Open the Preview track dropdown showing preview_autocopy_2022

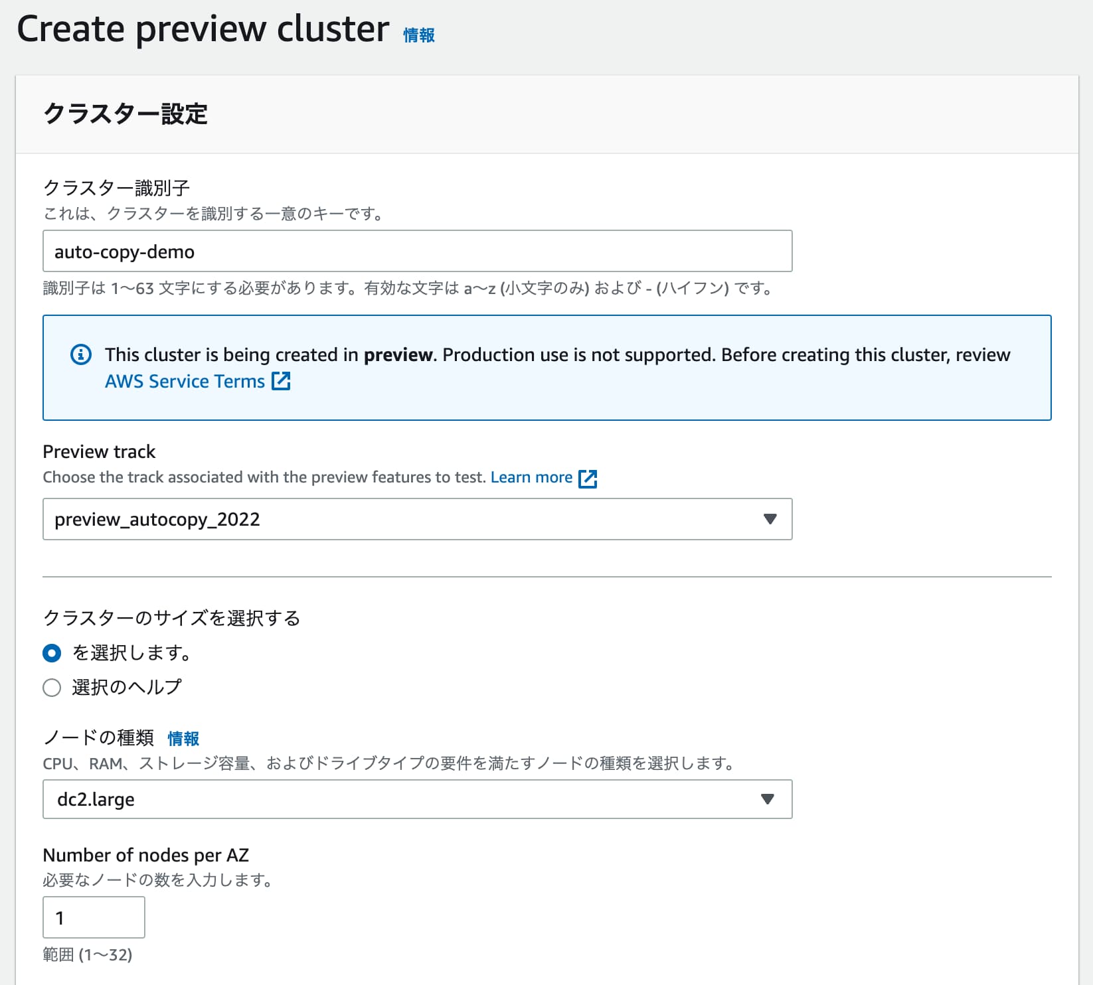(x=417, y=519)
